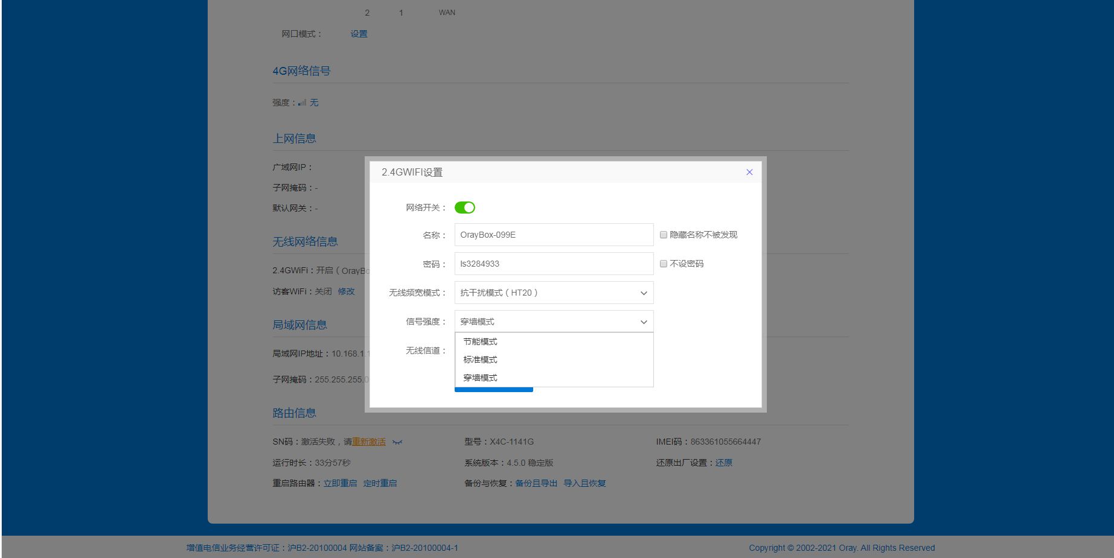Screen dimensions: 1114x558
Task: Choose 穿墙模式 option in the list
Action: (481, 378)
